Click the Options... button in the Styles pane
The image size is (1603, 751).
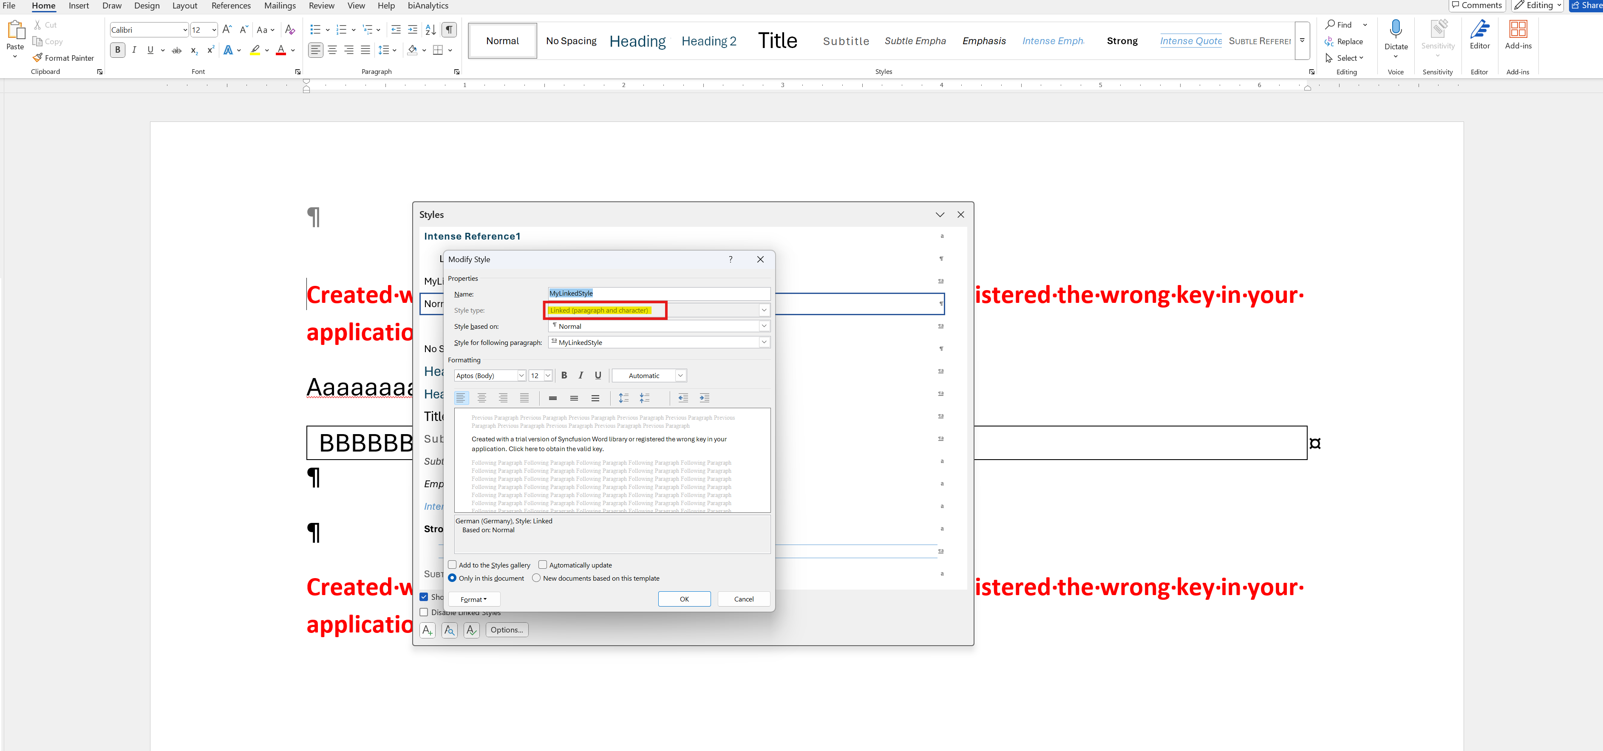click(x=507, y=630)
